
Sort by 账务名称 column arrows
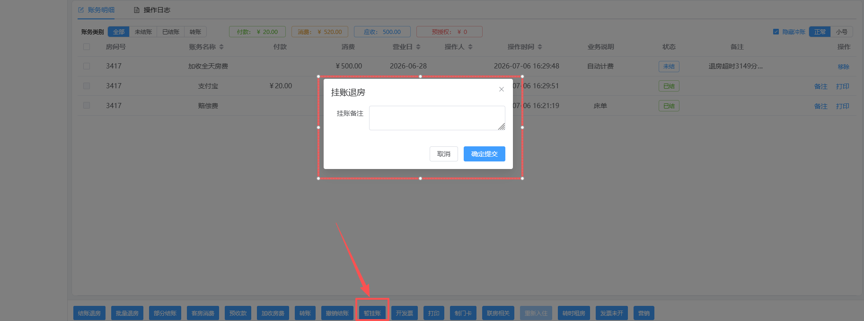pos(221,47)
